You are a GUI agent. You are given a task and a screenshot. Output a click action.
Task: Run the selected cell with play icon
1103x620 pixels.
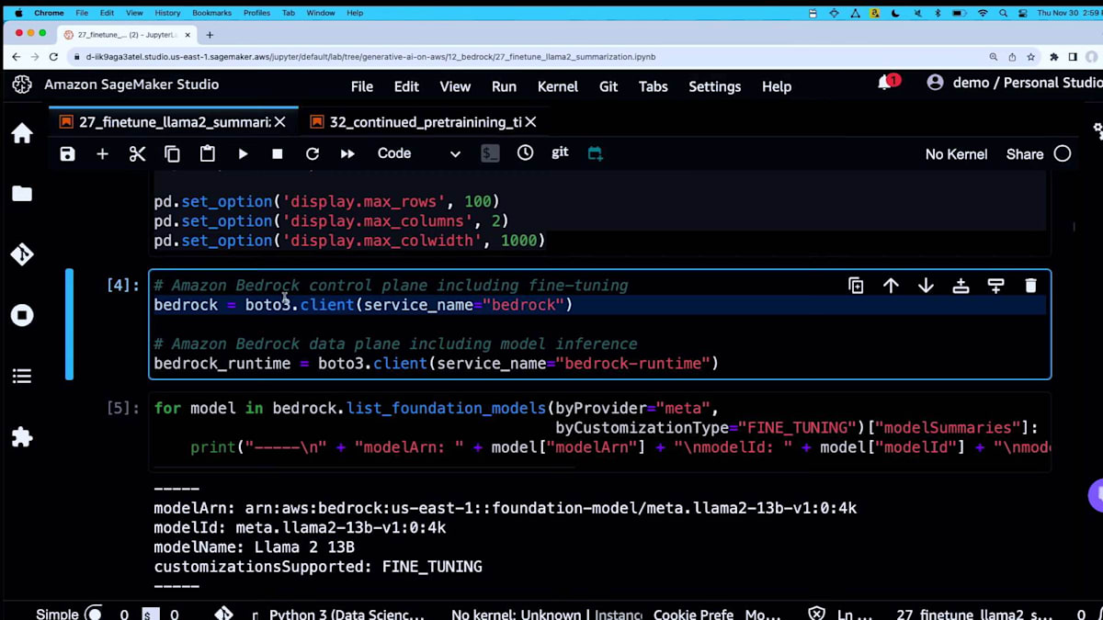[x=243, y=153]
